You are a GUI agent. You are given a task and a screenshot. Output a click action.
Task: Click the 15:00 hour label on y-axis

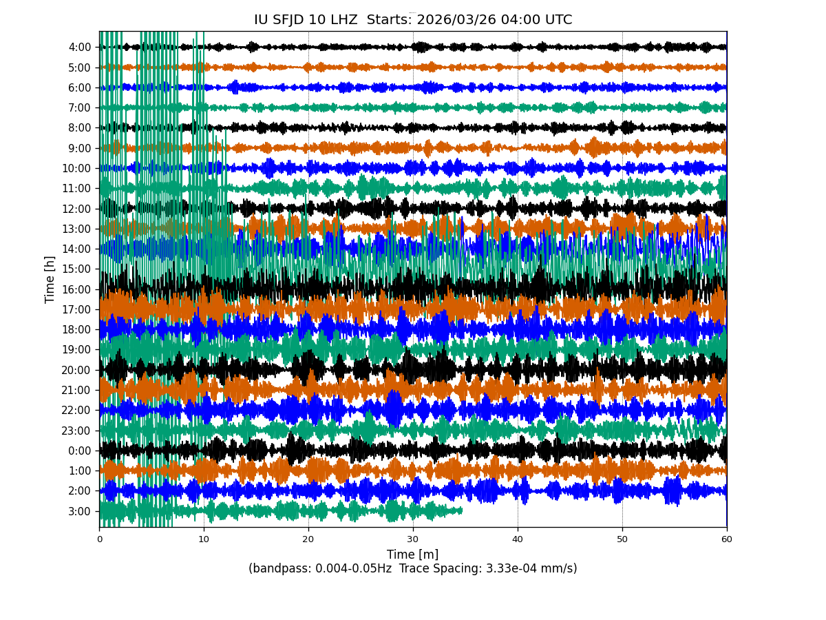pyautogui.click(x=77, y=269)
